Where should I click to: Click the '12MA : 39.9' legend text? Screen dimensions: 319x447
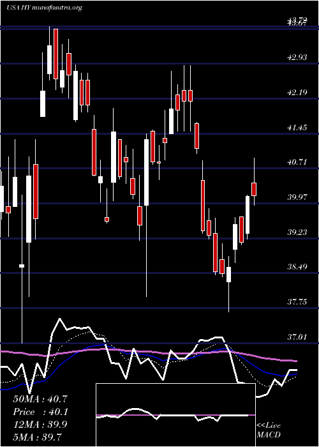[x=40, y=425]
